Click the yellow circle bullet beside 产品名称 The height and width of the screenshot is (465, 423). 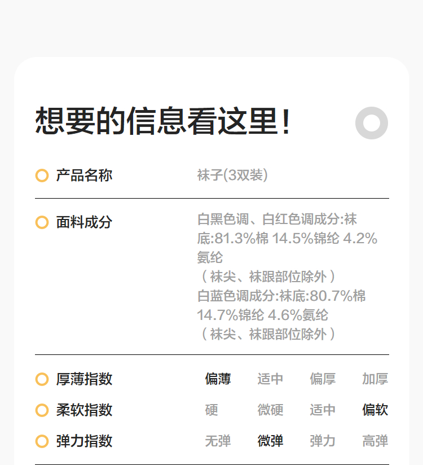(x=42, y=176)
